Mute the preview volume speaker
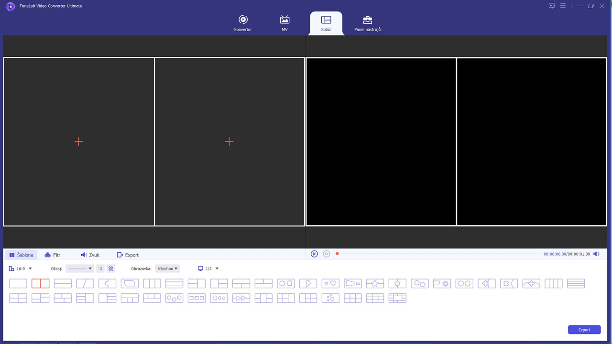The width and height of the screenshot is (612, 344). click(596, 254)
